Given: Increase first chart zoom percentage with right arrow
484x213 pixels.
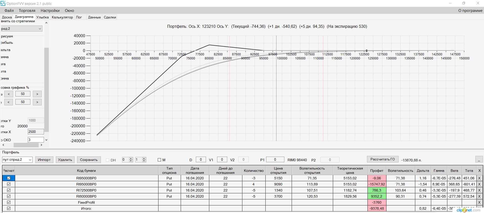Looking at the screenshot, I should click(x=37, y=94).
